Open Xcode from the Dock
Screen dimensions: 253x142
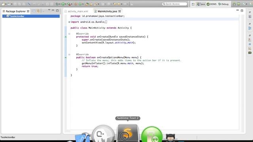83,137
